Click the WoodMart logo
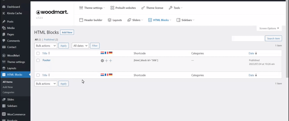The height and width of the screenshot is (121, 289). point(52,12)
